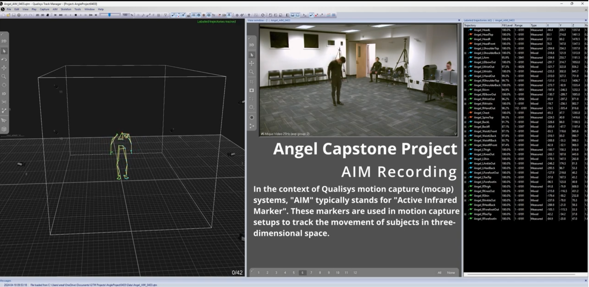Select the arrow pointer tool in 3D view
This screenshot has width=589, height=287.
tap(4, 51)
